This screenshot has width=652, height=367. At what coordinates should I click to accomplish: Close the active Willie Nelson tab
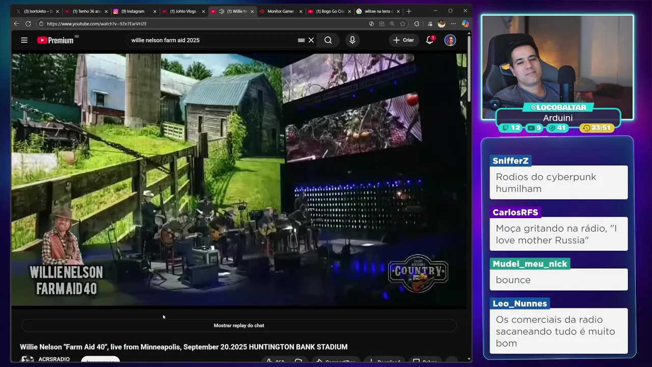(x=252, y=11)
